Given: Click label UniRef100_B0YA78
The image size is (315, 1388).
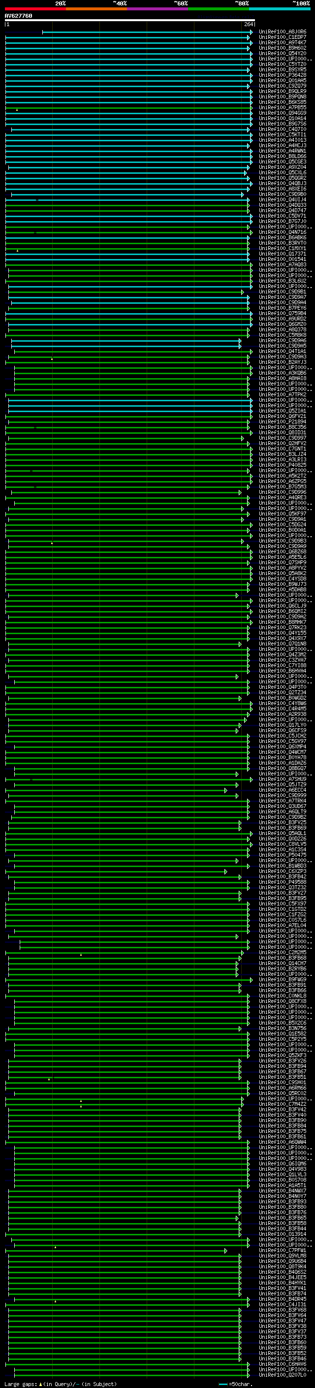Looking at the screenshot, I should [x=283, y=758].
